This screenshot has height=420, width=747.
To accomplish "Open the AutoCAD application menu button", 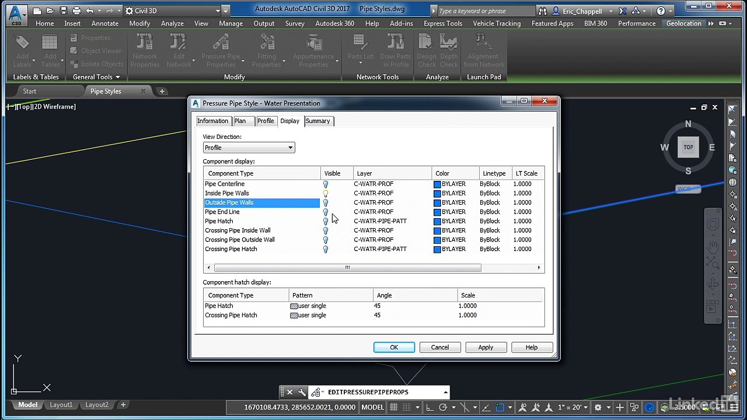I will pos(16,15).
